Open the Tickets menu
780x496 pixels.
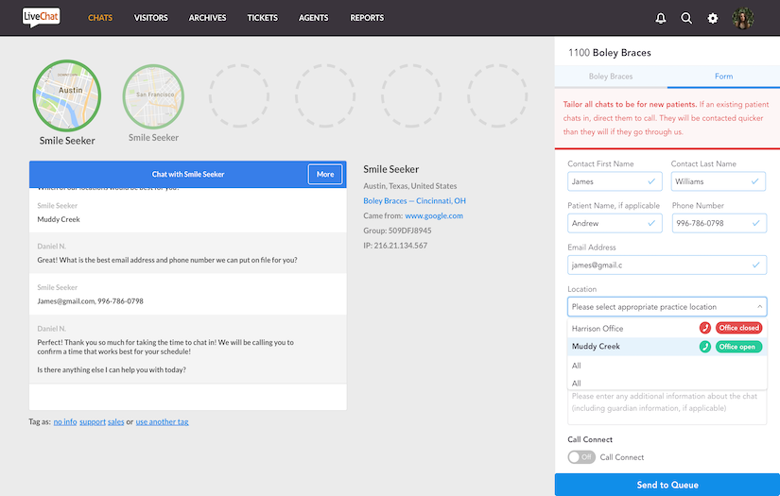pyautogui.click(x=263, y=18)
